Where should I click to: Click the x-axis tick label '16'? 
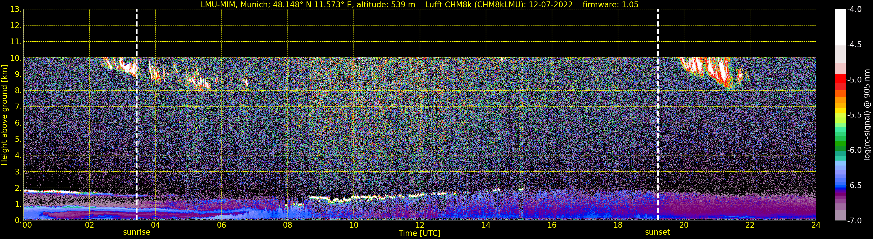click(x=552, y=225)
